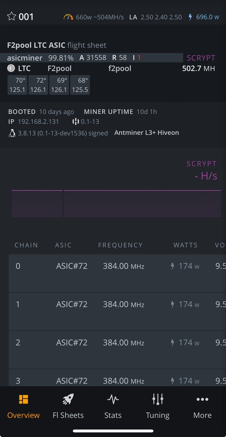
Task: Tap the blue lightning power icon
Action: 190,17
